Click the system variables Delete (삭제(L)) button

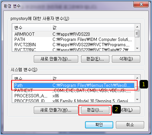(126, 110)
